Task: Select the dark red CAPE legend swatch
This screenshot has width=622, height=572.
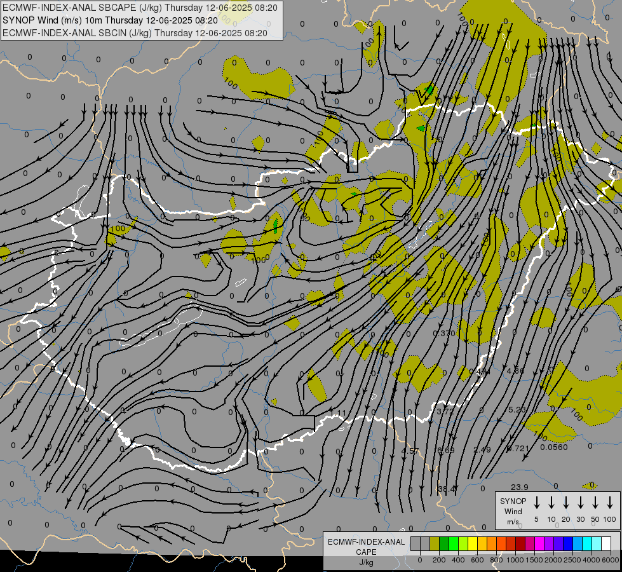Action: tap(521, 543)
